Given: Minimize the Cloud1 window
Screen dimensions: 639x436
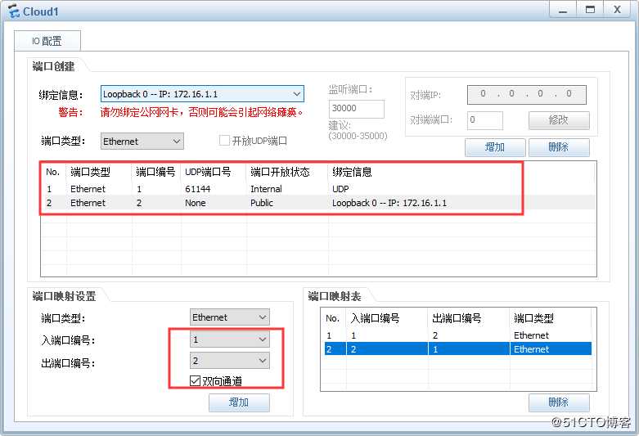Looking at the screenshot, I should [563, 10].
